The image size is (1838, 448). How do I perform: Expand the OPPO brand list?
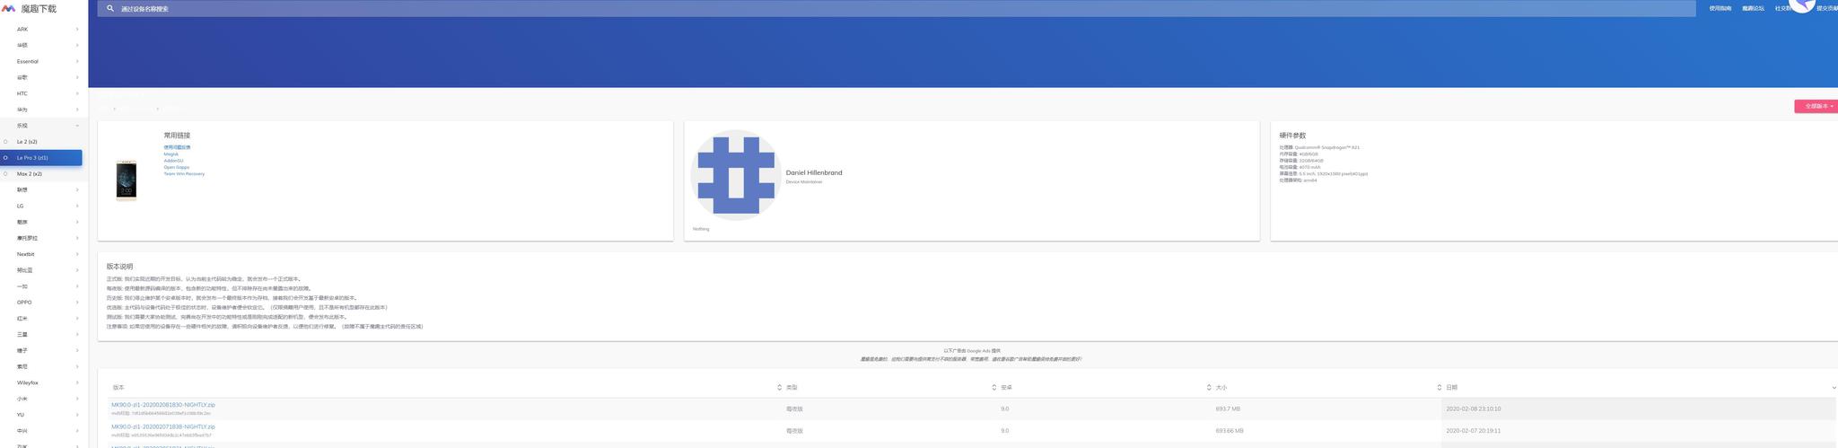pyautogui.click(x=44, y=303)
